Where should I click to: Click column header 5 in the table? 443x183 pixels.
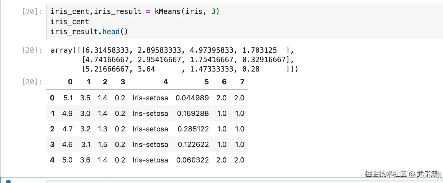tap(206, 82)
